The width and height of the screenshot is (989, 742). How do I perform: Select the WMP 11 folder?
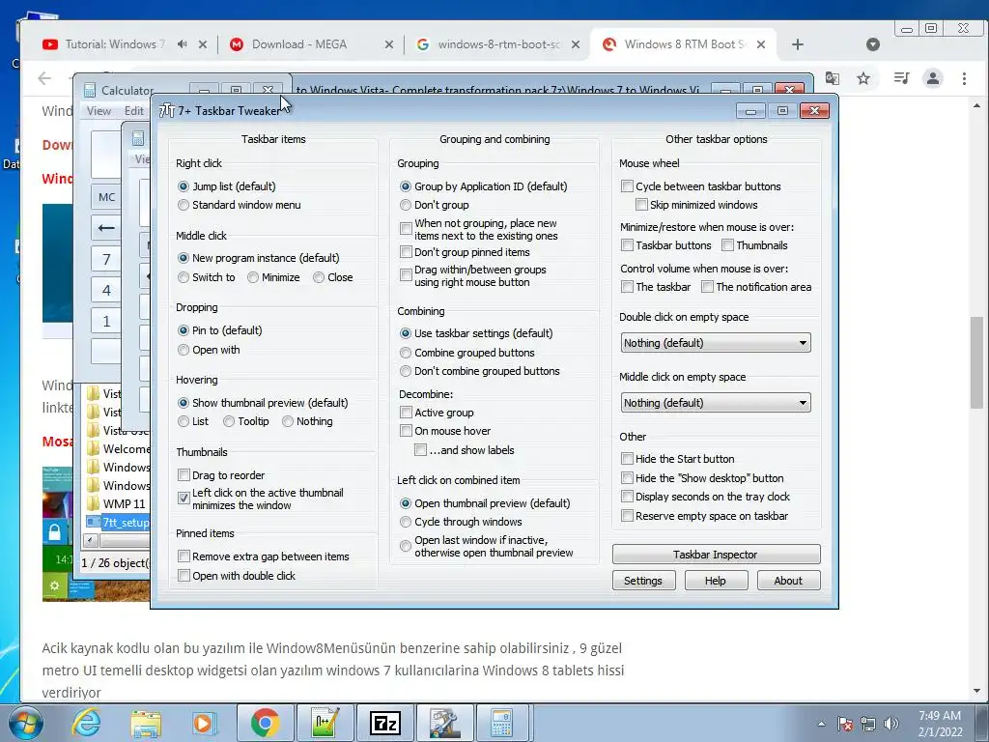(x=118, y=503)
